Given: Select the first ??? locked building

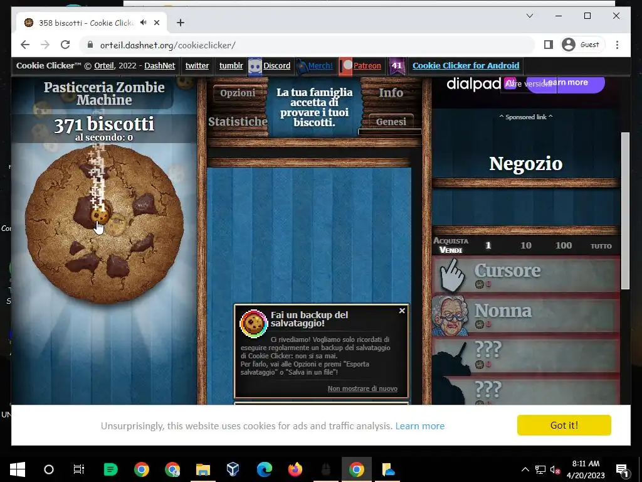Looking at the screenshot, I should [x=526, y=355].
